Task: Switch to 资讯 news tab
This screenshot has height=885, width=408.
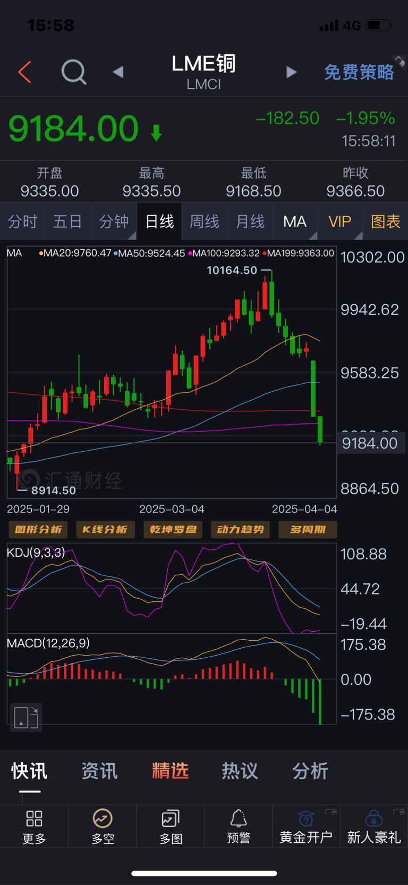Action: 99,771
